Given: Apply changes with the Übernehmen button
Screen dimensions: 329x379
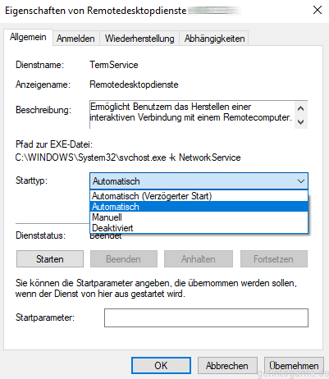Looking at the screenshot, I should pyautogui.click(x=294, y=365).
